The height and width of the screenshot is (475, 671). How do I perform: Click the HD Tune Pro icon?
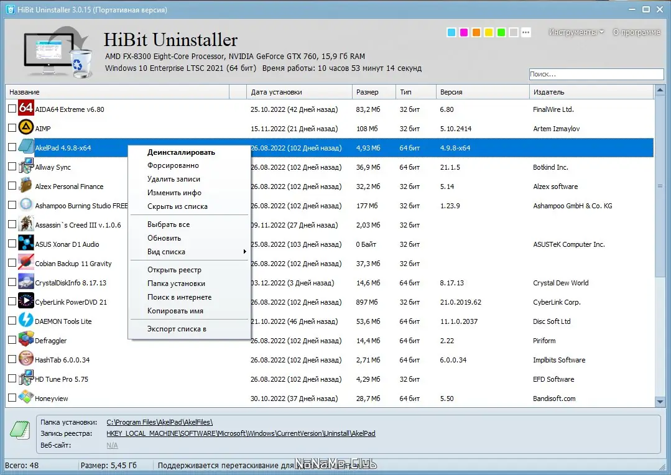25,378
